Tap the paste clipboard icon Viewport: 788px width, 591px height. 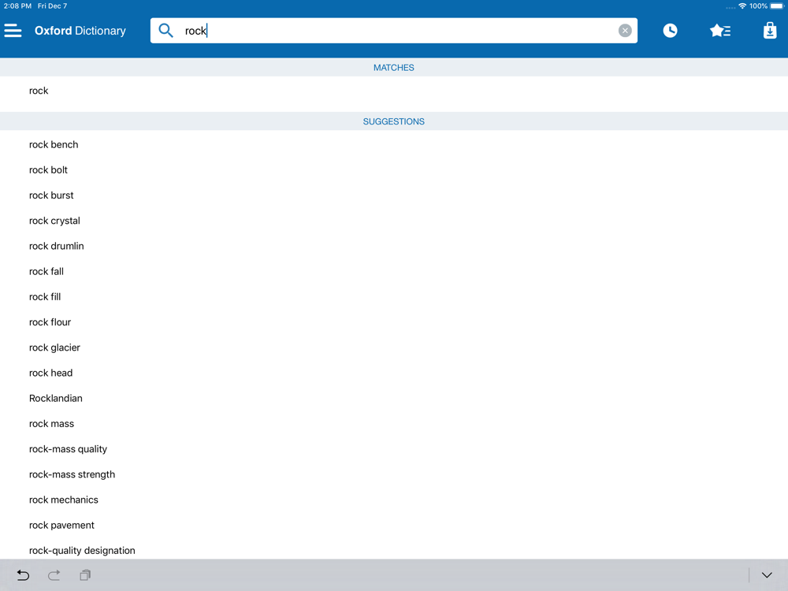[85, 575]
